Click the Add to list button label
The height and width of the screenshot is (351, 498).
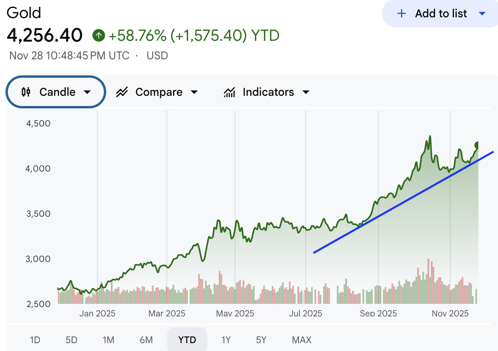coord(441,14)
